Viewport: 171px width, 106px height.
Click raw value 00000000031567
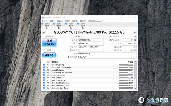126,85
